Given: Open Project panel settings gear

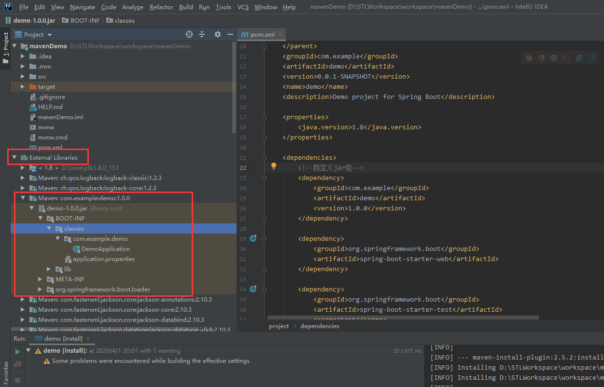Looking at the screenshot, I should 218,34.
